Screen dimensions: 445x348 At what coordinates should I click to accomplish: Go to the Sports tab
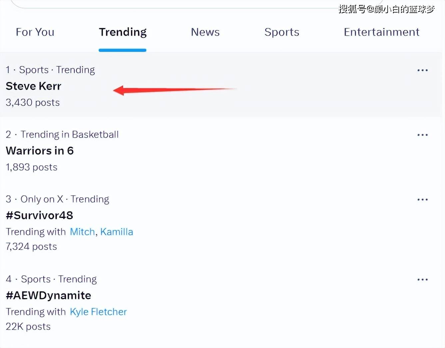coord(282,32)
